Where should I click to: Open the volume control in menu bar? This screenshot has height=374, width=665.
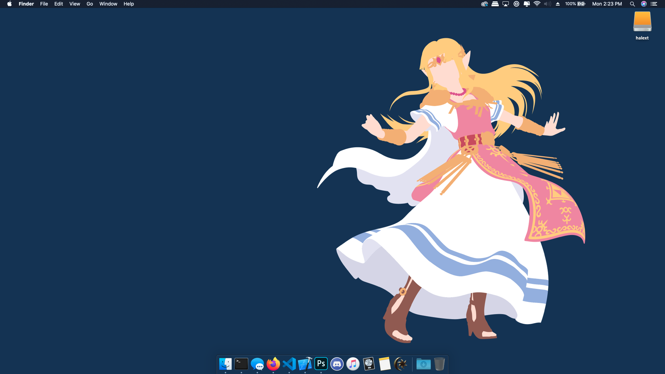[548, 4]
